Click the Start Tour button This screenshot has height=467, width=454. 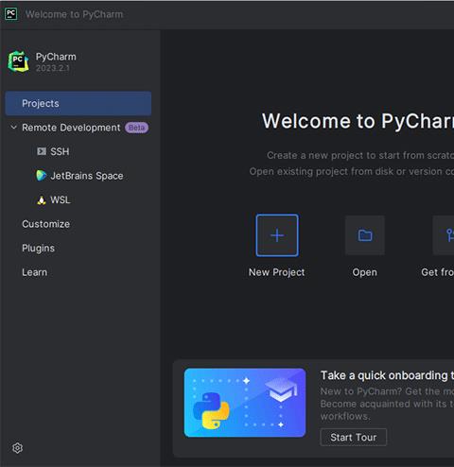[x=354, y=437]
